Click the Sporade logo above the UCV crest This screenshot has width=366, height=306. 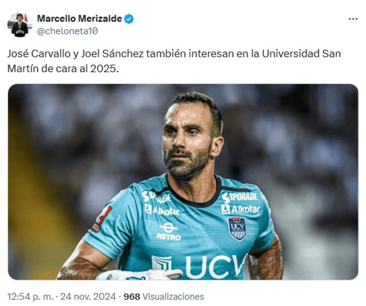tap(240, 197)
